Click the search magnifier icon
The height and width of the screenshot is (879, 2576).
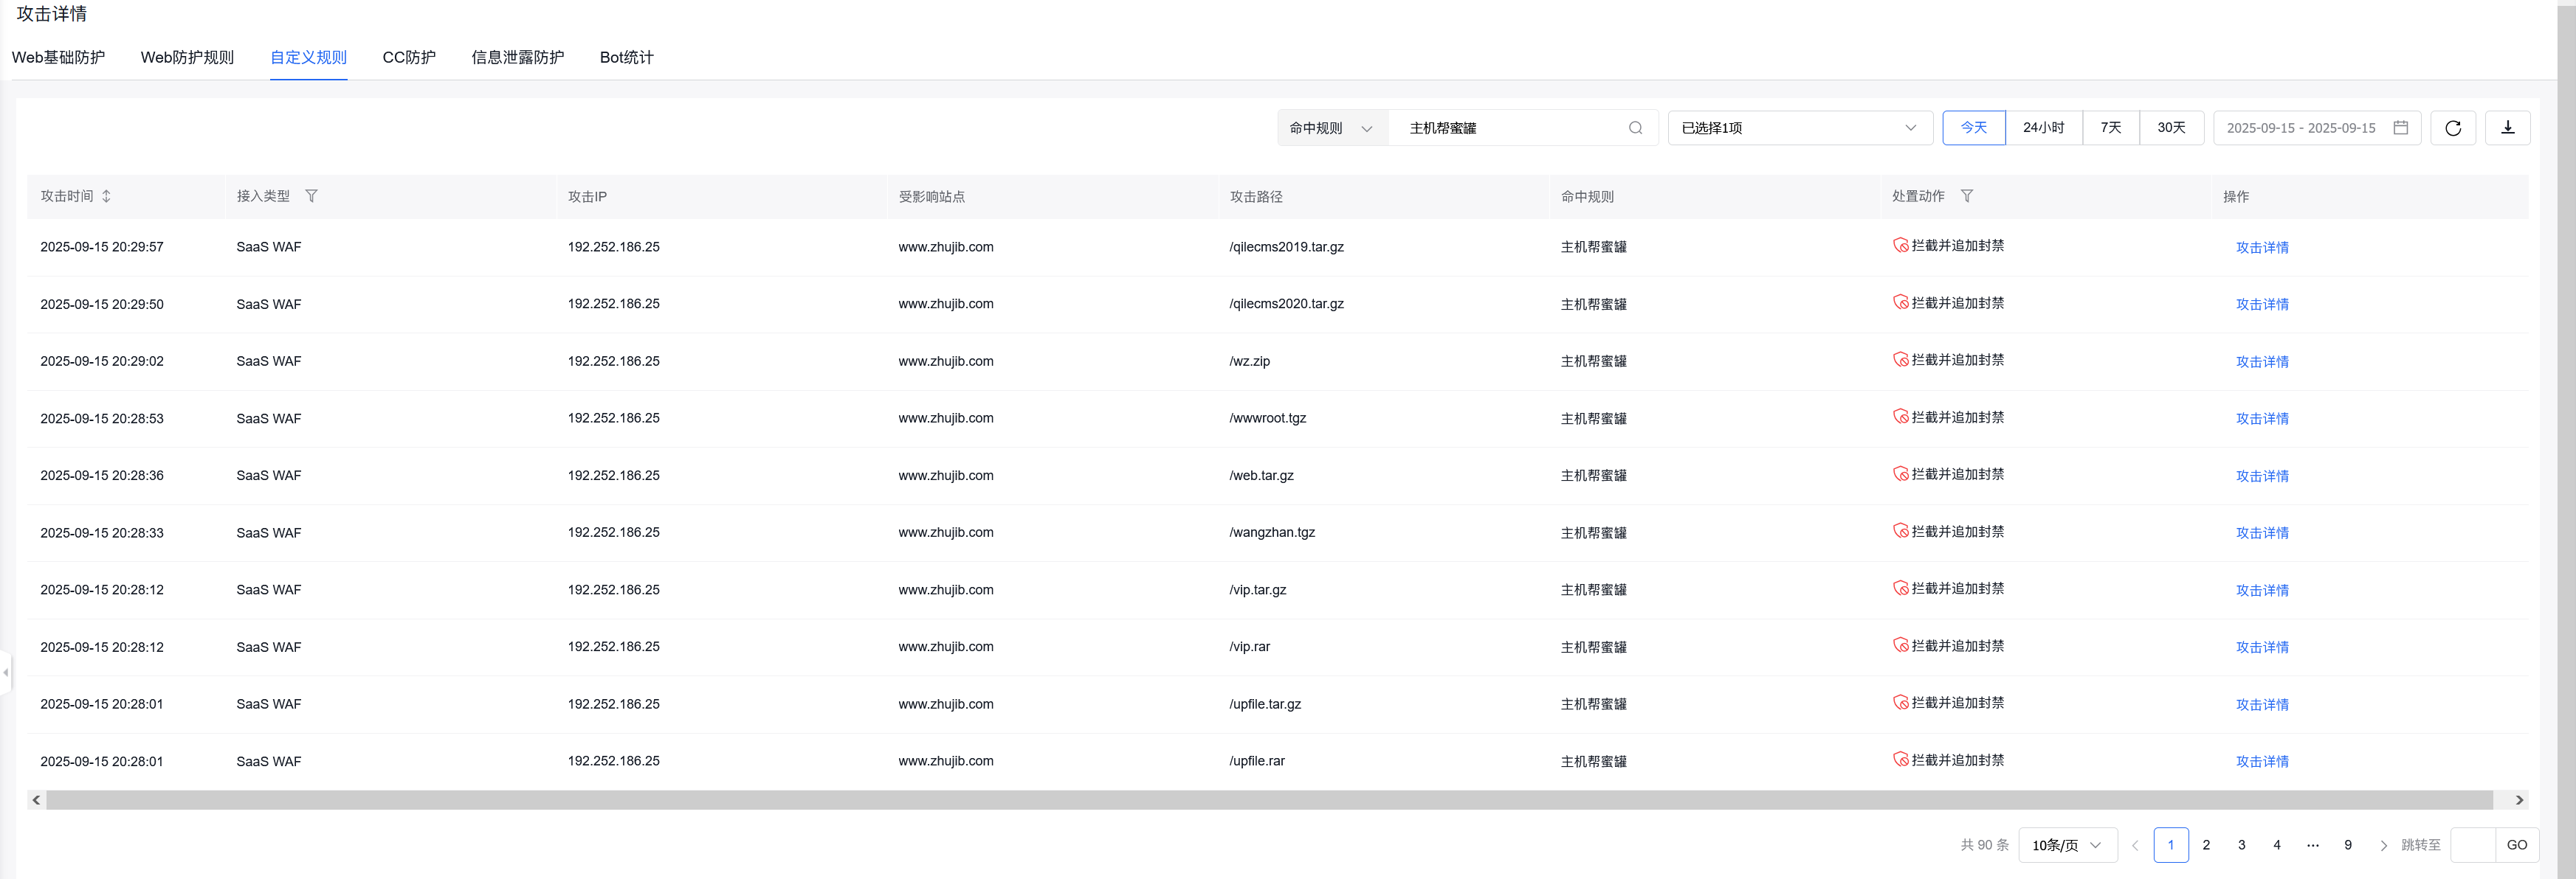1635,128
